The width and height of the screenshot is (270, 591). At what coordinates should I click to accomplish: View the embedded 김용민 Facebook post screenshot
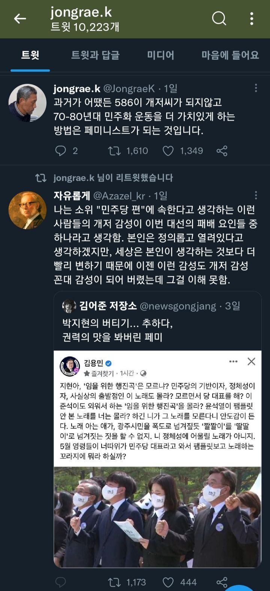click(x=157, y=458)
